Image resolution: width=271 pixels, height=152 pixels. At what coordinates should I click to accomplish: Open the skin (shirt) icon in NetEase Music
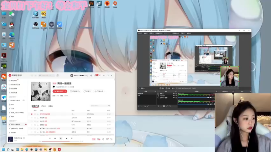pos(87,75)
